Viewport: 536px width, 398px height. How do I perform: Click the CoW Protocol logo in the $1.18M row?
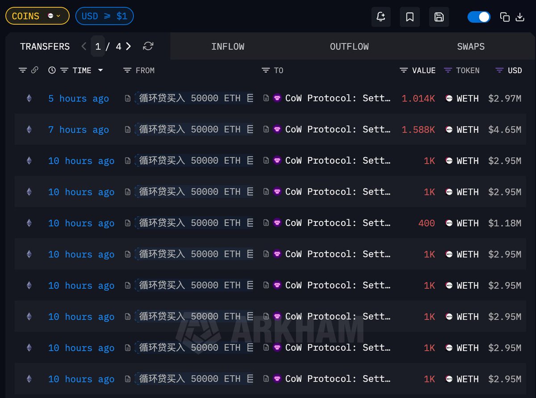[277, 223]
